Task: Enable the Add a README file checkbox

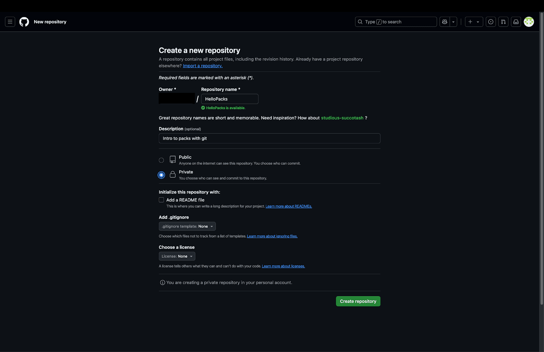Action: [161, 200]
